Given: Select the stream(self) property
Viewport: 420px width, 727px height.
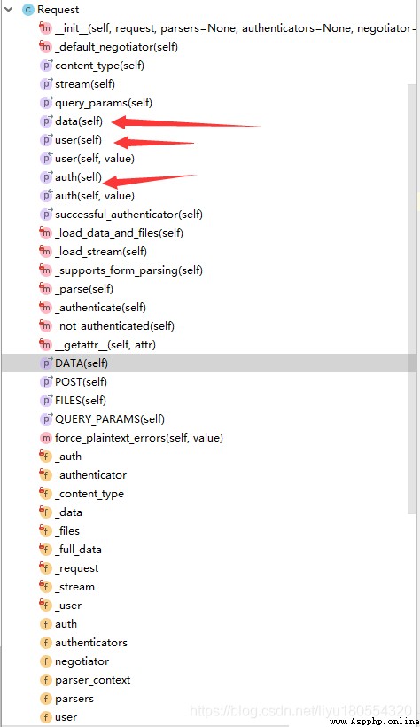Looking at the screenshot, I should pyautogui.click(x=85, y=84).
